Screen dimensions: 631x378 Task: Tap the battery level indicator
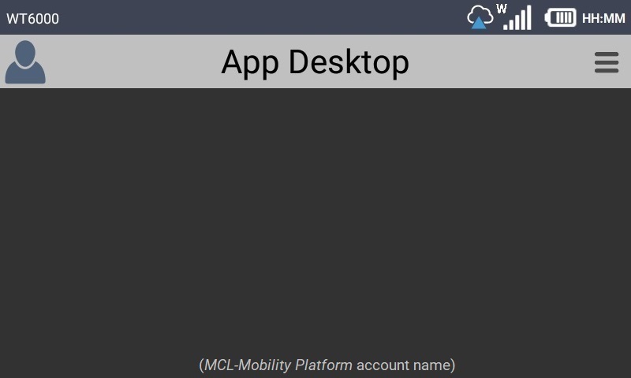(560, 17)
